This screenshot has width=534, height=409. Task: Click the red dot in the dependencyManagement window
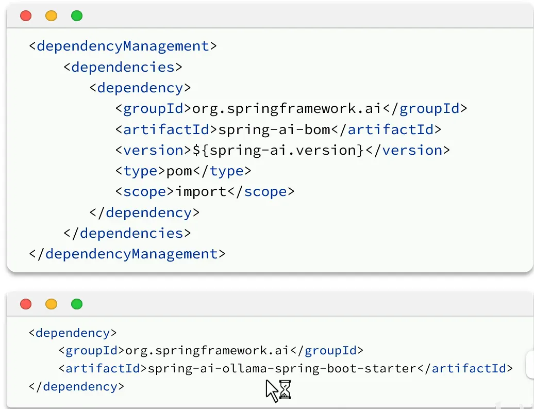point(26,16)
